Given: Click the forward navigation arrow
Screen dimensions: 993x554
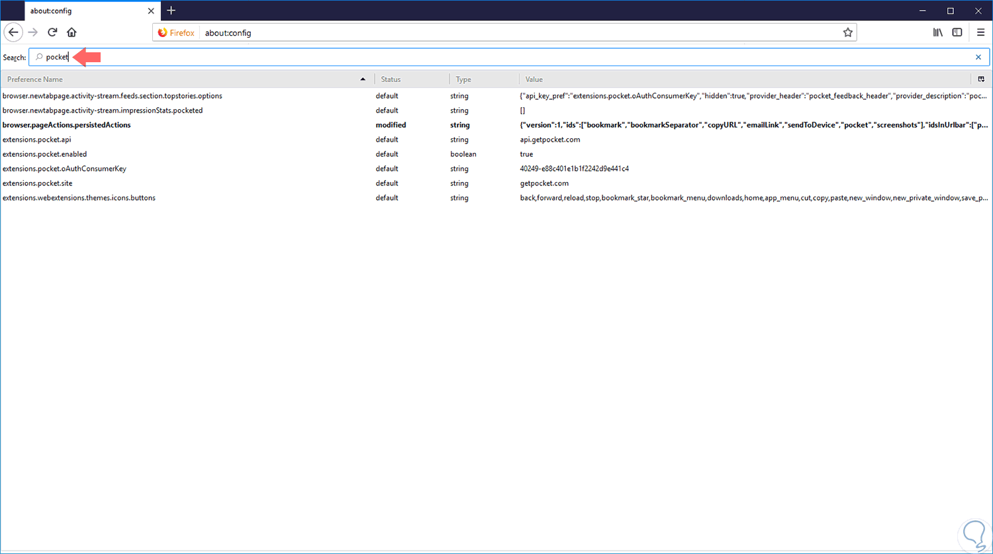Looking at the screenshot, I should (33, 32).
